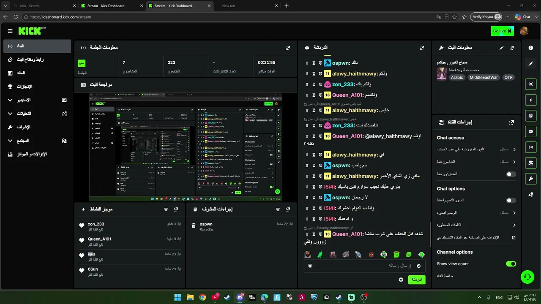Click the three-dots icon in right sidebar
The width and height of the screenshot is (541, 304).
click(x=531, y=194)
